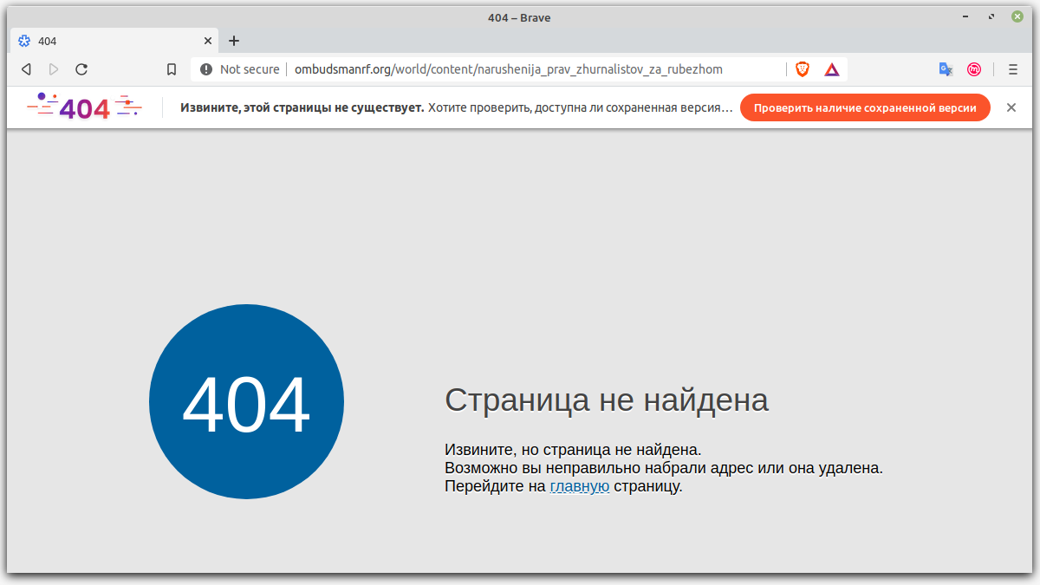Click the back navigation arrow
Image resolution: width=1040 pixels, height=585 pixels.
click(x=26, y=68)
